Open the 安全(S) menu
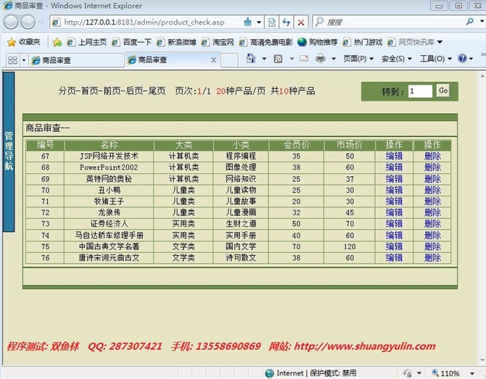The height and width of the screenshot is (379, 486). coord(397,59)
